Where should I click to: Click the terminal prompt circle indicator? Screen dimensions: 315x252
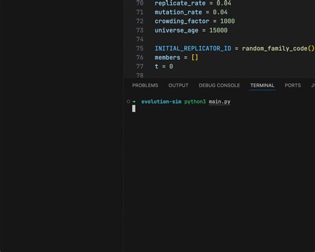(128, 102)
